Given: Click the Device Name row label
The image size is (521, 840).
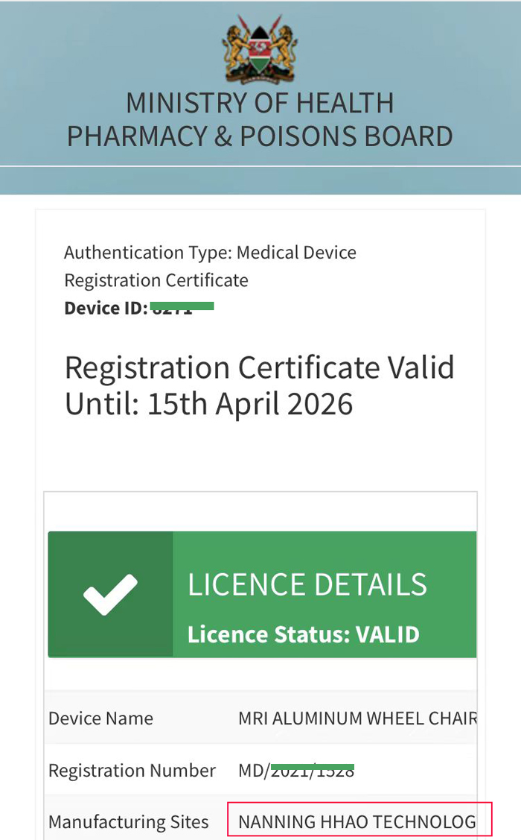Looking at the screenshot, I should (100, 719).
